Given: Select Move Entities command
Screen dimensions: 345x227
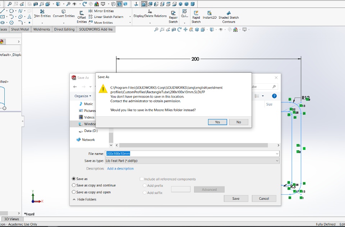Looking at the screenshot, I should pos(101,22).
